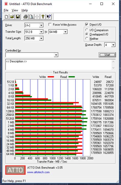Screen dimensions: 121x185
Task: Maximize the ATTO Disk Benchmark window
Action: [x=102, y=4]
